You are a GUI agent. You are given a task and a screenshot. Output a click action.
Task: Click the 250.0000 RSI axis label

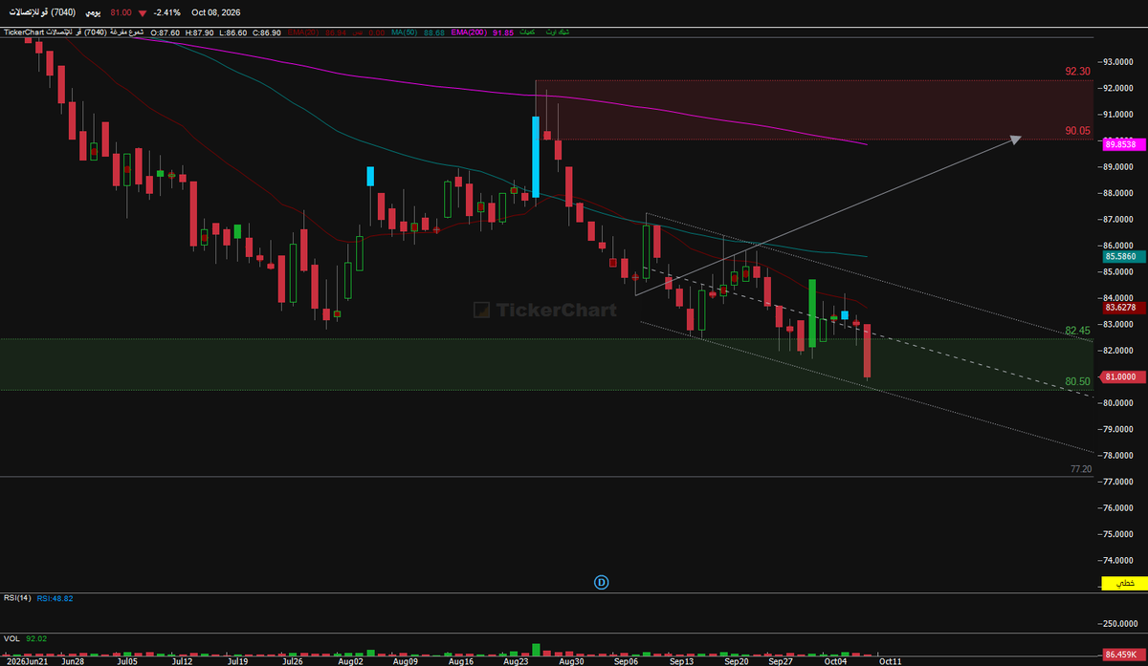tap(1118, 624)
